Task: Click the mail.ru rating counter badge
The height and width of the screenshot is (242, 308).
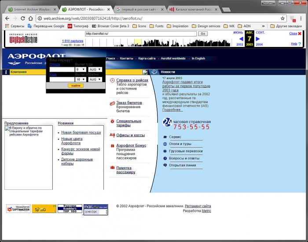Action: coord(96,209)
